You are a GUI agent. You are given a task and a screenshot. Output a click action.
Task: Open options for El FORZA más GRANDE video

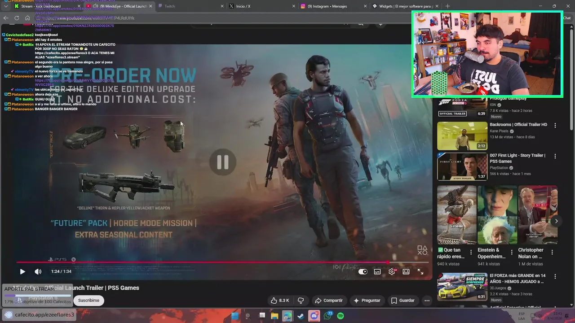point(555,277)
